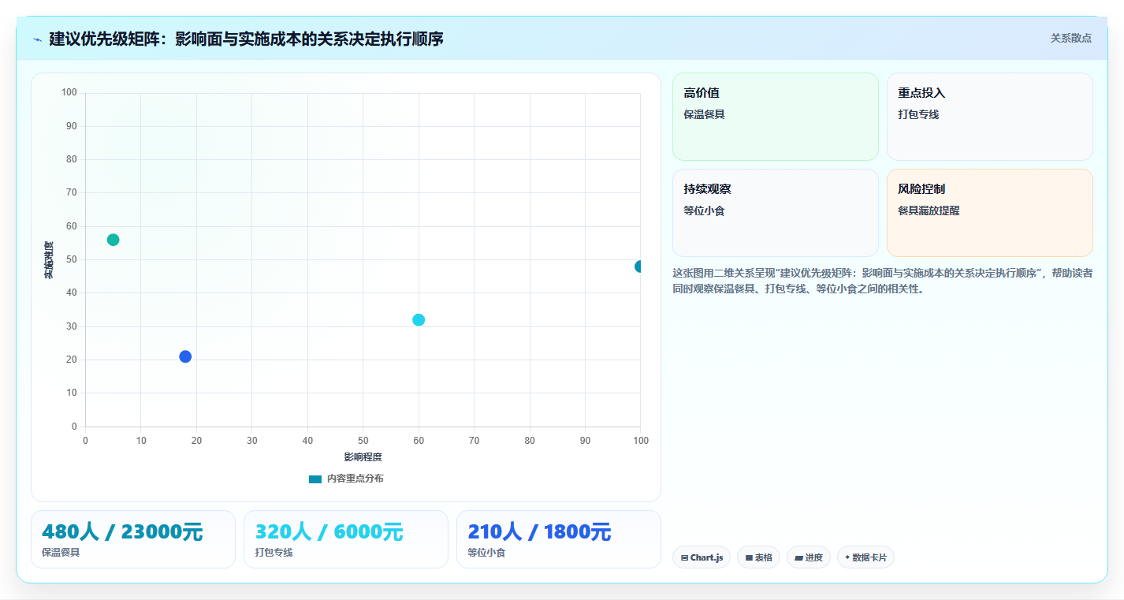Click the 关系散点 label in header
Screen dimensions: 1124x600
pos(1070,38)
